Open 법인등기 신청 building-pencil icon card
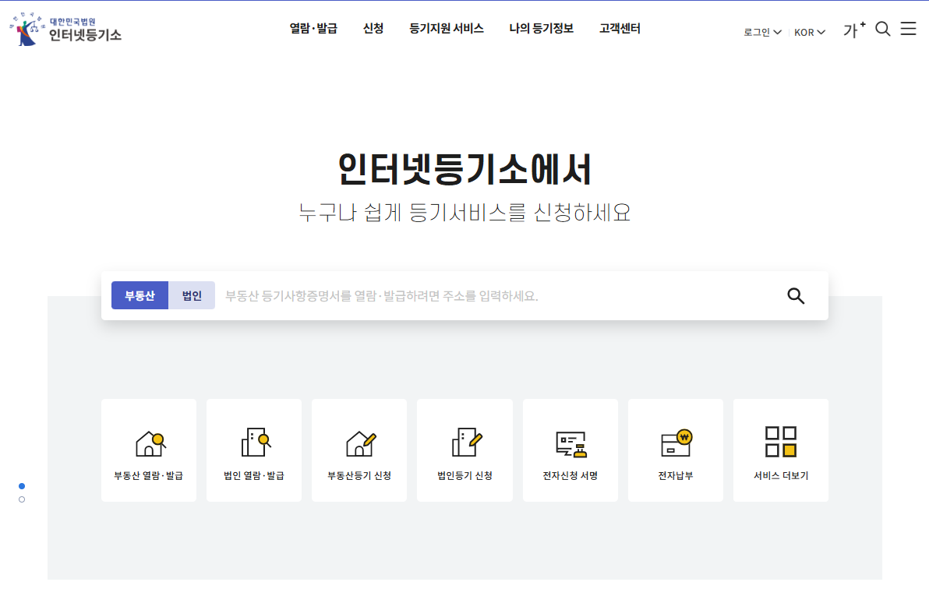The width and height of the screenshot is (929, 589). tap(464, 450)
